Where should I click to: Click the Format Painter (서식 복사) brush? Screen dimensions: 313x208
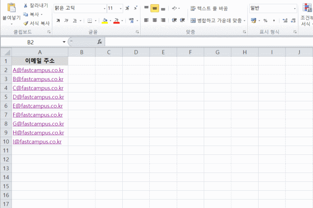pyautogui.click(x=26, y=23)
